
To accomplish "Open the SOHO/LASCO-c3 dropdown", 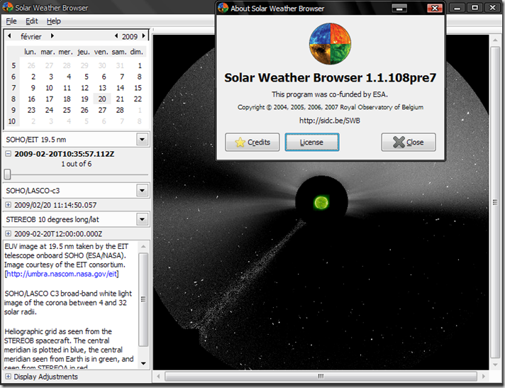I will (142, 191).
